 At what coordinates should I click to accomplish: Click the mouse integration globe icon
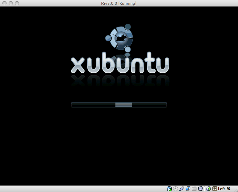(x=209, y=189)
